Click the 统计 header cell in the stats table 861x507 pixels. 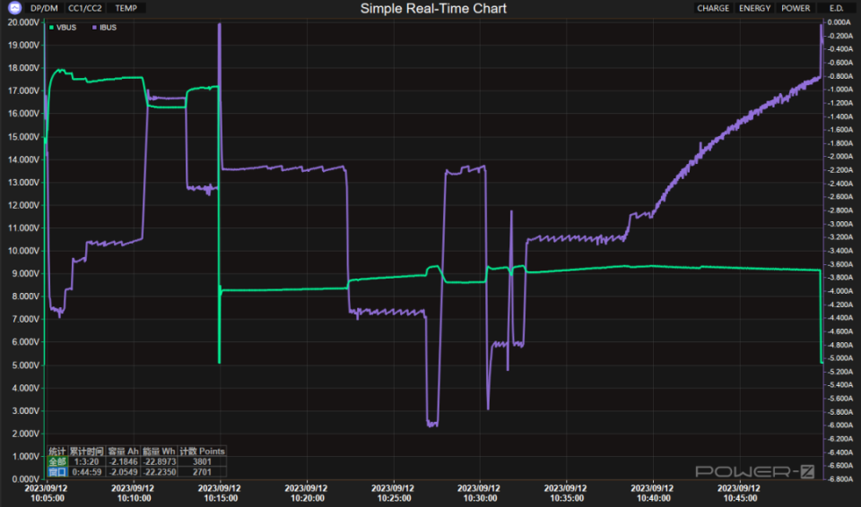pyautogui.click(x=57, y=451)
